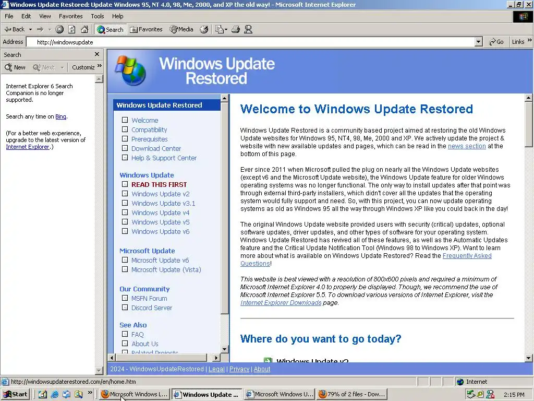Open the Legal footer link
534x401 pixels.
pyautogui.click(x=216, y=369)
